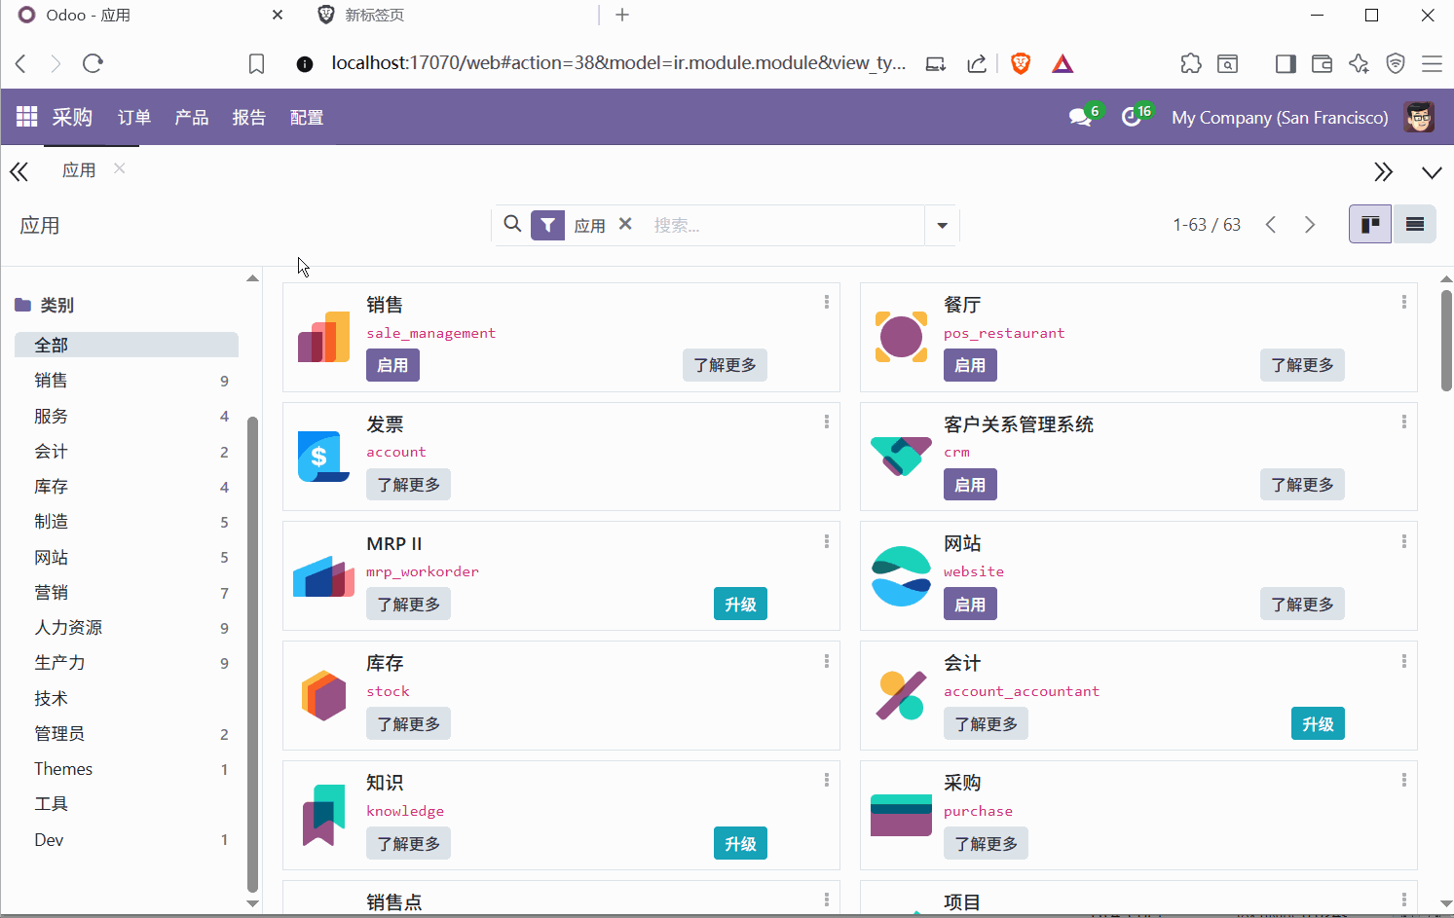Open search options dropdown arrow

coord(942,226)
